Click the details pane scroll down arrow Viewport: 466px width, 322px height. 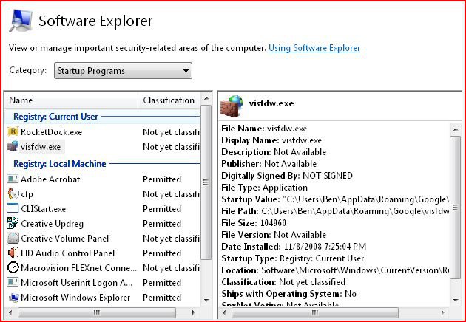456,300
